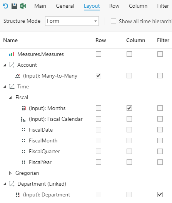Click the save floppy disk icon

14,6
